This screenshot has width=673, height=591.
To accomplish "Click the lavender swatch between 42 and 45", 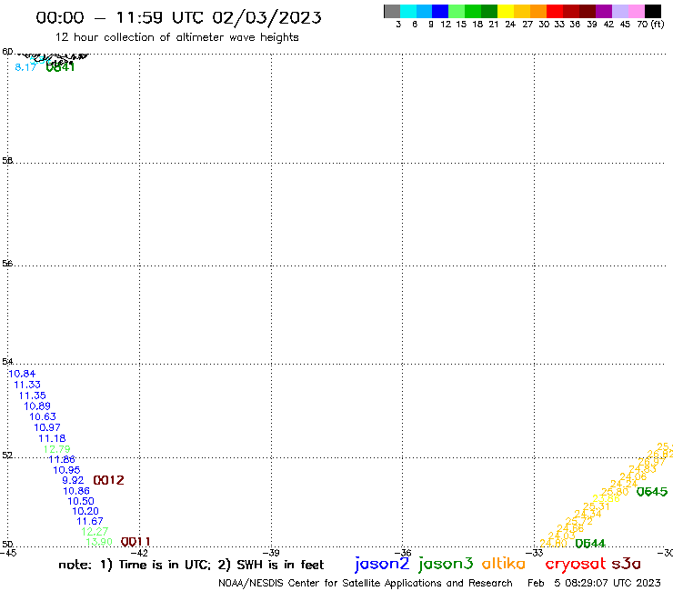I will 619,12.
